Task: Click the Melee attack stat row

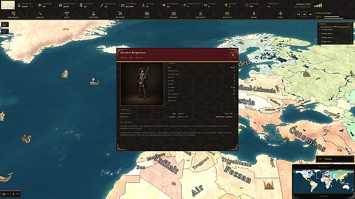Action: pyautogui.click(x=201, y=71)
